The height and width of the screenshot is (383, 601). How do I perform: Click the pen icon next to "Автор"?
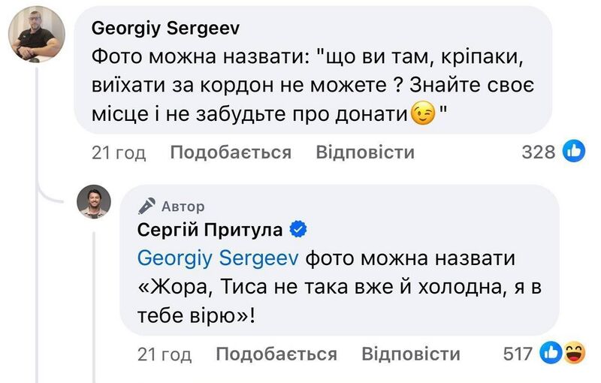point(148,207)
